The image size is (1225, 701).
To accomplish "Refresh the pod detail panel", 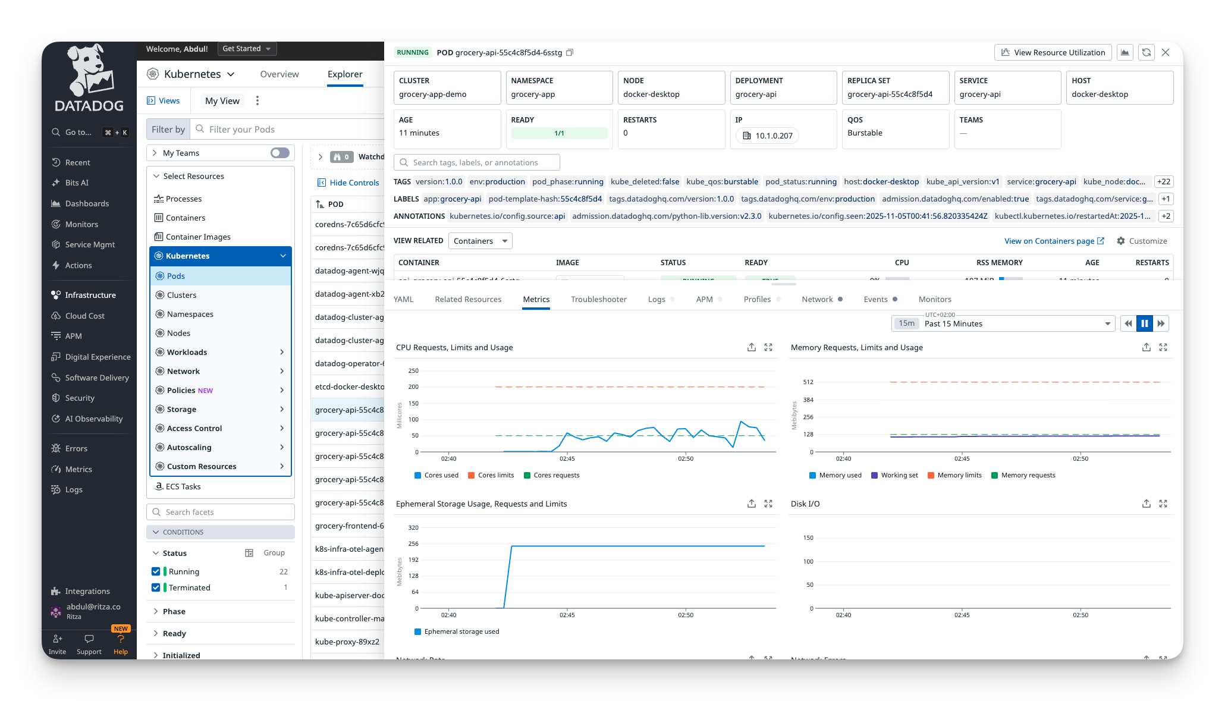I will (x=1146, y=52).
